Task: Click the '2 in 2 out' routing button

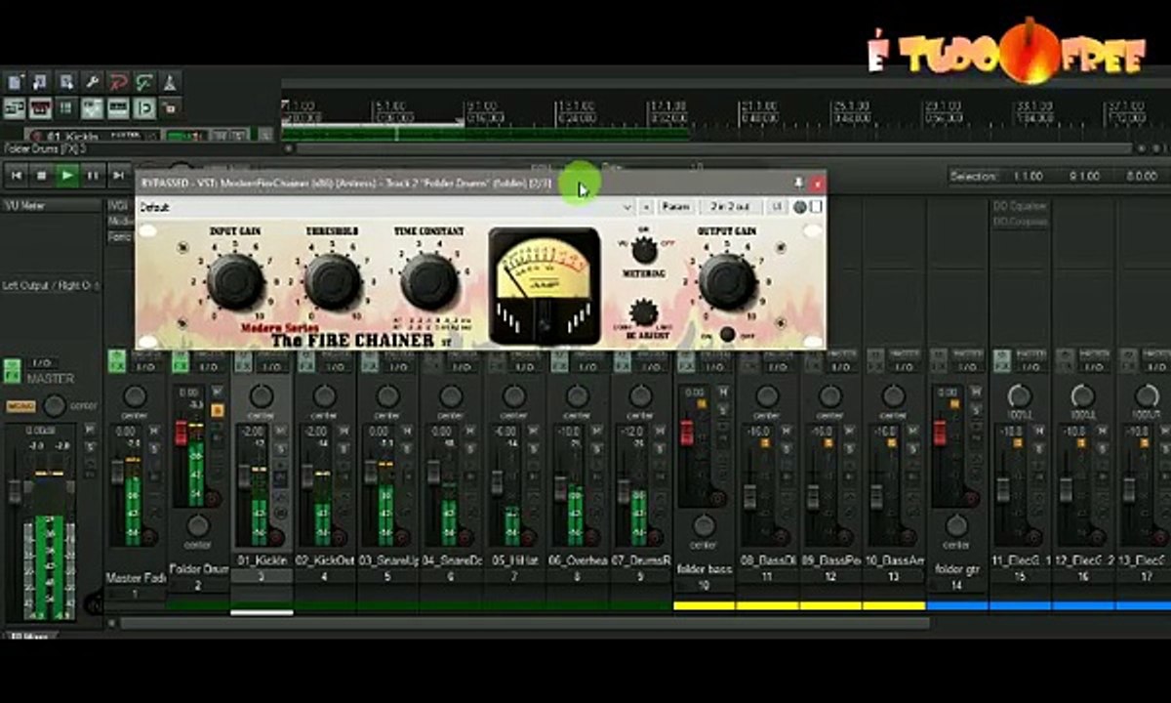Action: click(730, 207)
